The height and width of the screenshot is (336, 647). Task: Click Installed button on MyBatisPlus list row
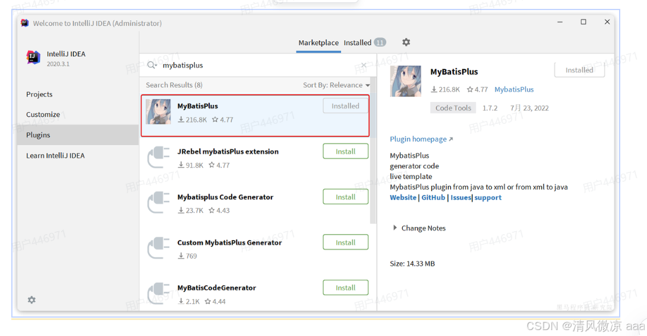click(345, 106)
